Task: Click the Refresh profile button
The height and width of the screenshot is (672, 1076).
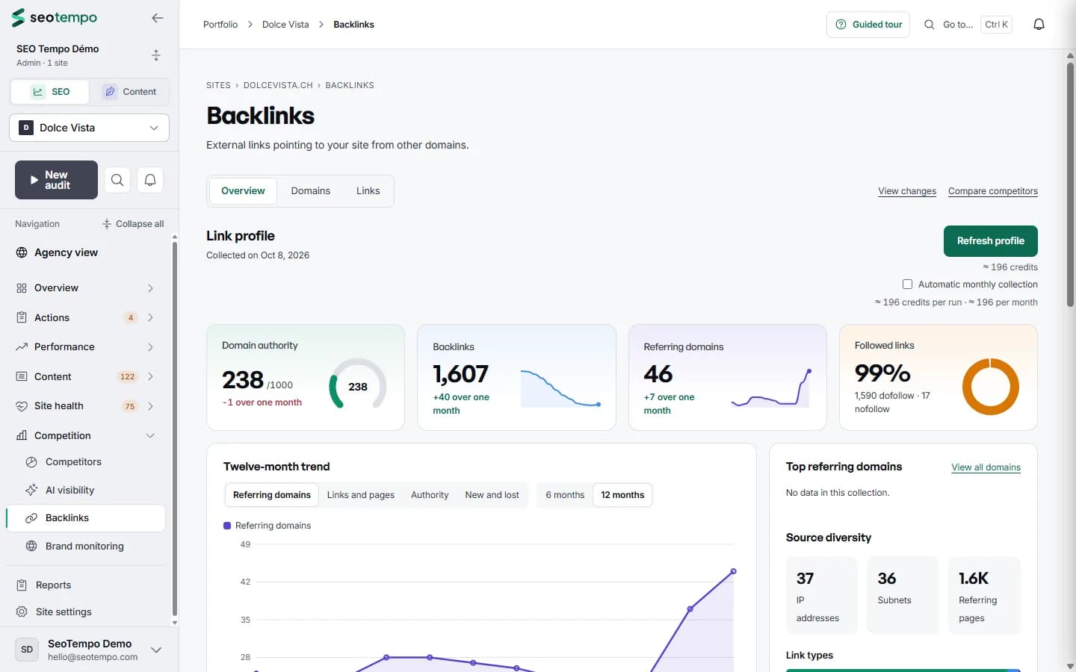Action: (991, 241)
